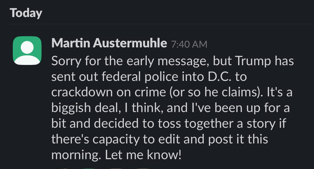Click "capacity to edit" in the message

136,139
